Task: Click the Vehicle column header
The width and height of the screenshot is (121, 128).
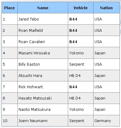Action: (x=81, y=8)
